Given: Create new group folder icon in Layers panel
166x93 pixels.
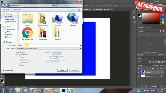Looking at the screenshot, I should [x=155, y=87].
